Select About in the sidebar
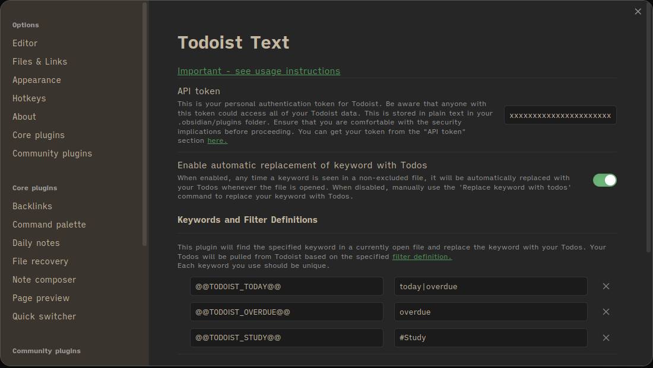This screenshot has height=368, width=653. [24, 116]
